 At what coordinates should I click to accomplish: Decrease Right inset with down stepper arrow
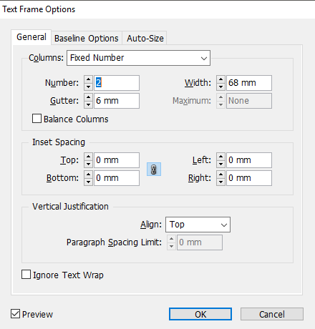220,182
